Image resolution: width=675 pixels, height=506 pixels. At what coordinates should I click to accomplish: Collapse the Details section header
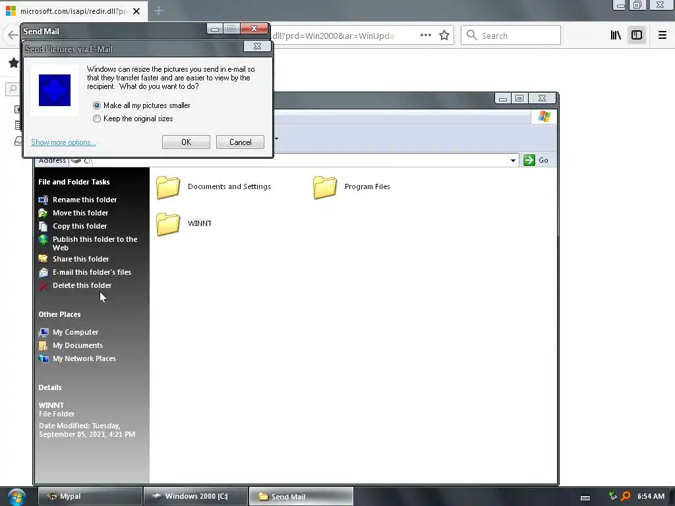(50, 387)
